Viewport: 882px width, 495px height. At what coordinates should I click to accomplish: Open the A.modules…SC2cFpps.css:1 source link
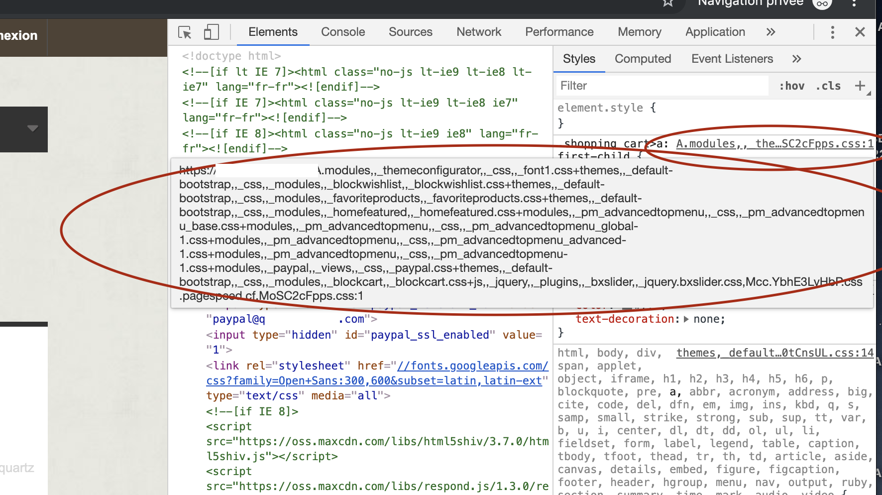(775, 144)
